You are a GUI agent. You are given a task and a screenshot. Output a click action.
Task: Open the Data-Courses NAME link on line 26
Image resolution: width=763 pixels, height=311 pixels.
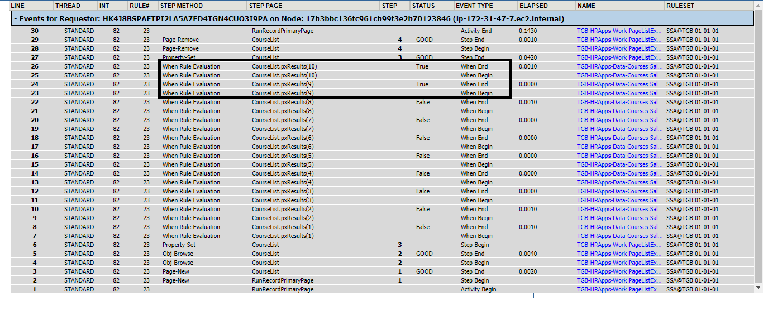619,66
